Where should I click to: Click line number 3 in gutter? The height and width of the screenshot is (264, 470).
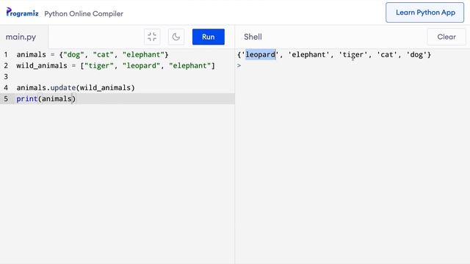tap(6, 77)
